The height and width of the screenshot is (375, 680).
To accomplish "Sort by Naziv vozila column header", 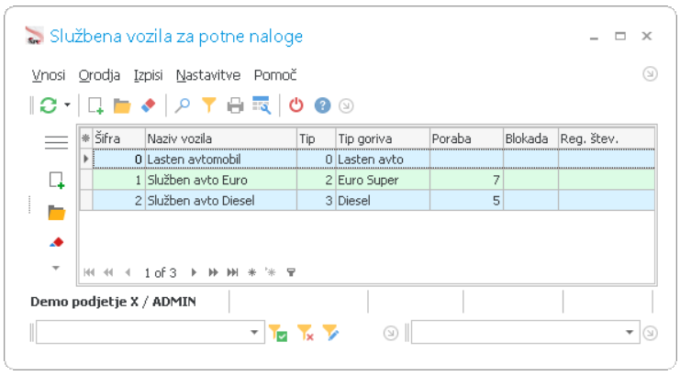I will (x=221, y=138).
